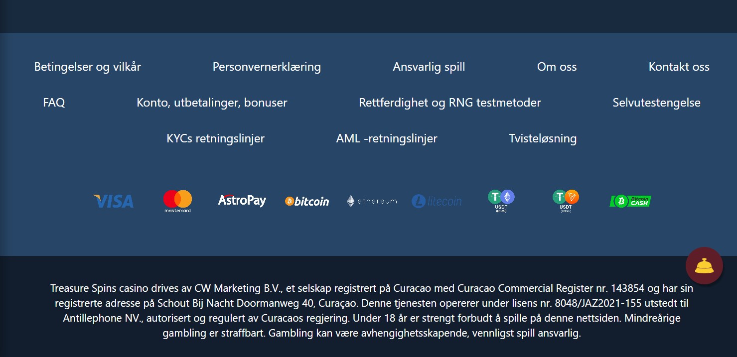This screenshot has width=737, height=357.
Task: Select the Ethereum payment icon
Action: 372,201
